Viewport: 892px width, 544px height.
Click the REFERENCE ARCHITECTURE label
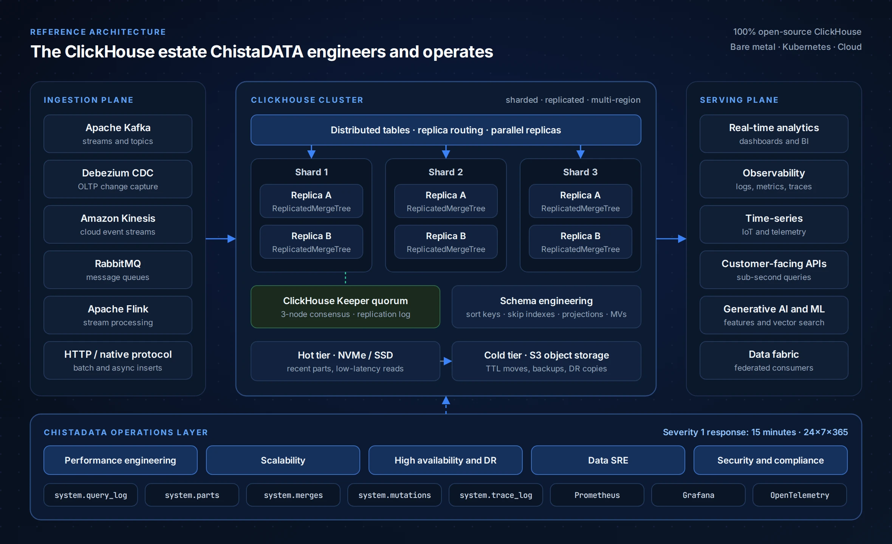click(x=98, y=32)
